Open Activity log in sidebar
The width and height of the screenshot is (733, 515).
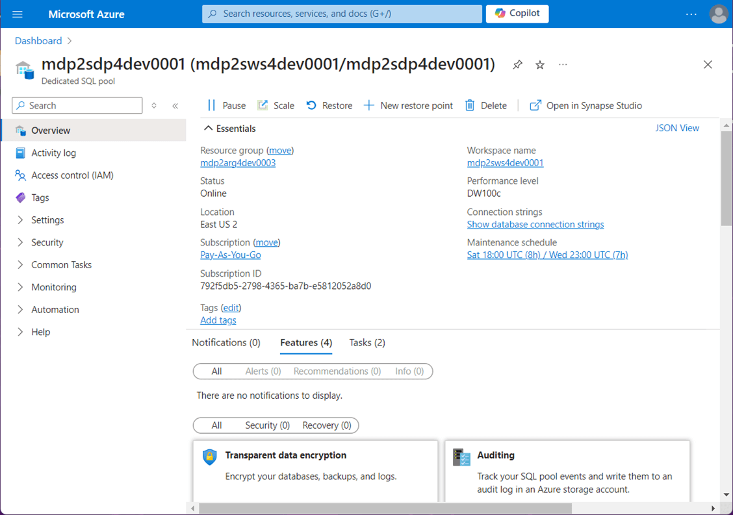pyautogui.click(x=53, y=153)
